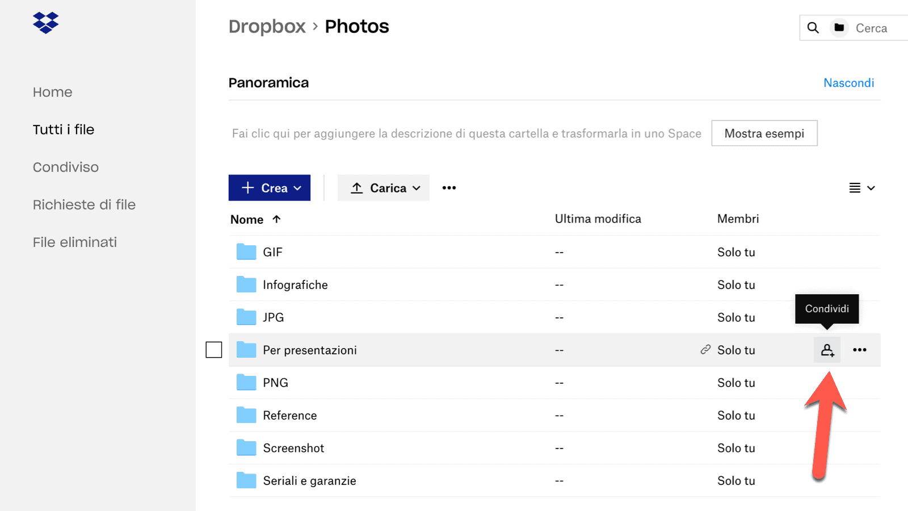Click the Membri column header
908x511 pixels.
pos(738,219)
